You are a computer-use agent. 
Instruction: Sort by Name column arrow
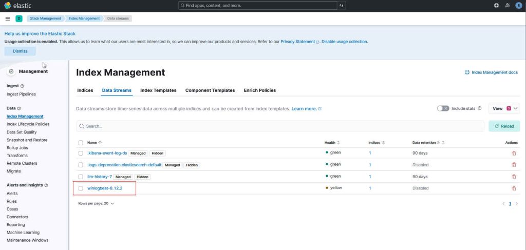click(100, 143)
